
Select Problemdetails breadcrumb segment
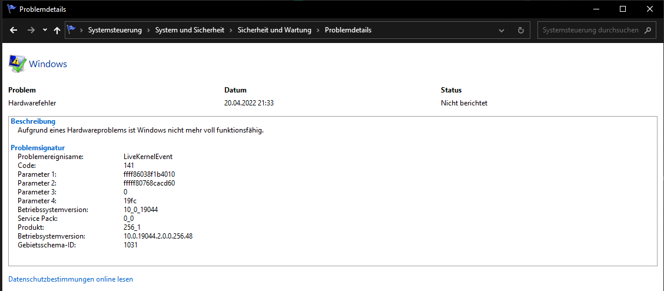pos(348,31)
